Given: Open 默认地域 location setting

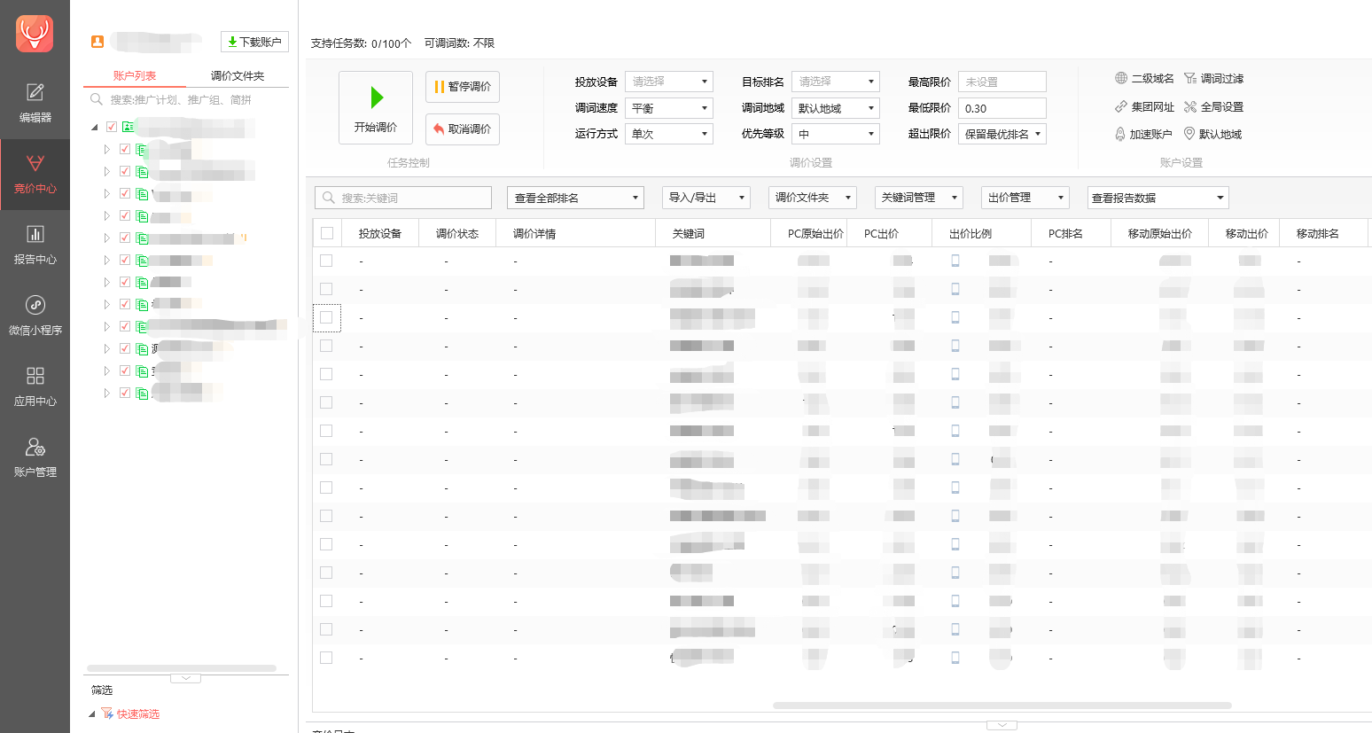Looking at the screenshot, I should click(1212, 134).
